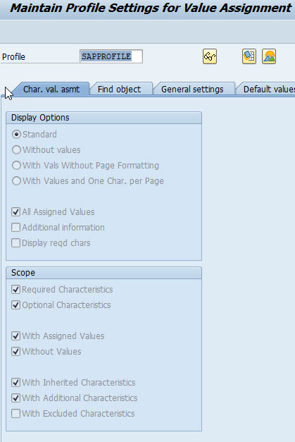Click the glasses display icon
The height and width of the screenshot is (442, 295).
(210, 56)
